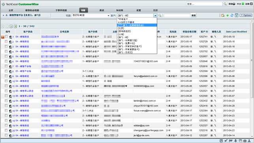Click the green language switch icon
The height and width of the screenshot is (143, 254).
pyautogui.click(x=243, y=4)
